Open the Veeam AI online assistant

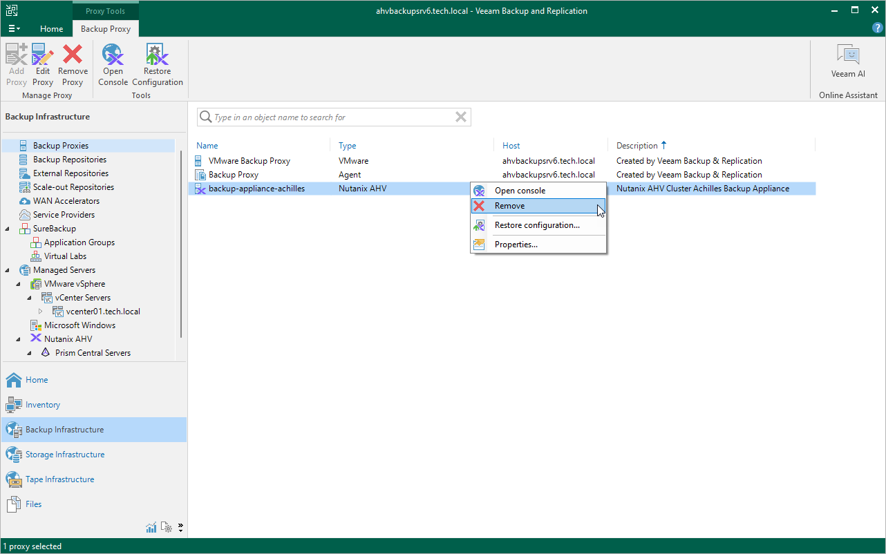847,61
